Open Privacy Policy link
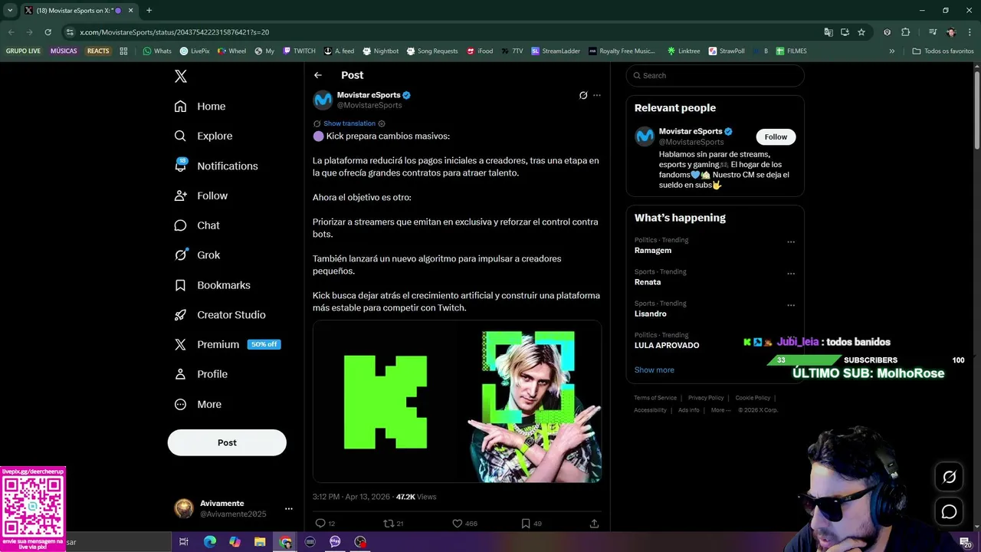Viewport: 981px width, 552px height. (x=706, y=398)
